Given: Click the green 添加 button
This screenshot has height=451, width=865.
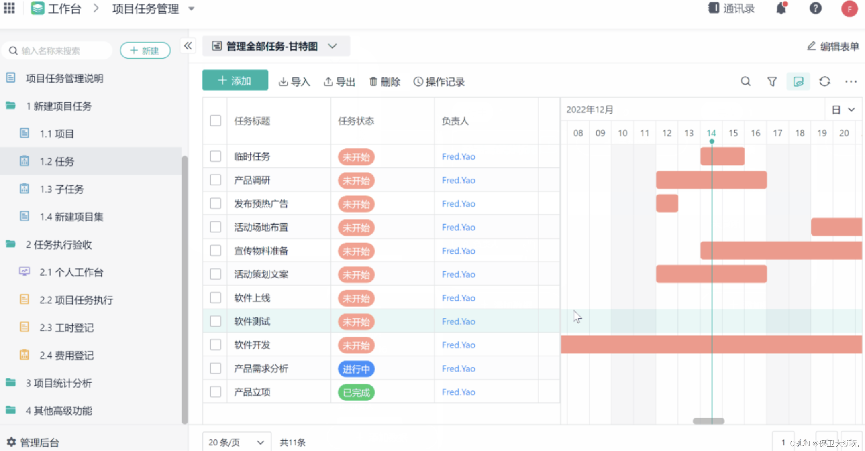Looking at the screenshot, I should click(235, 81).
